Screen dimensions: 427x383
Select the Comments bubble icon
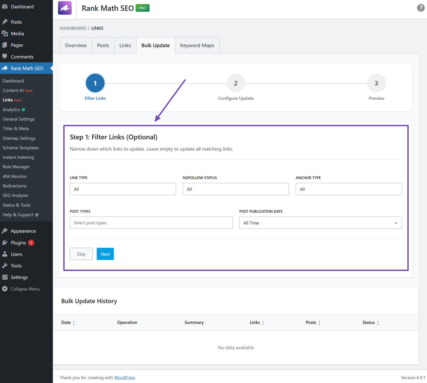click(x=5, y=57)
